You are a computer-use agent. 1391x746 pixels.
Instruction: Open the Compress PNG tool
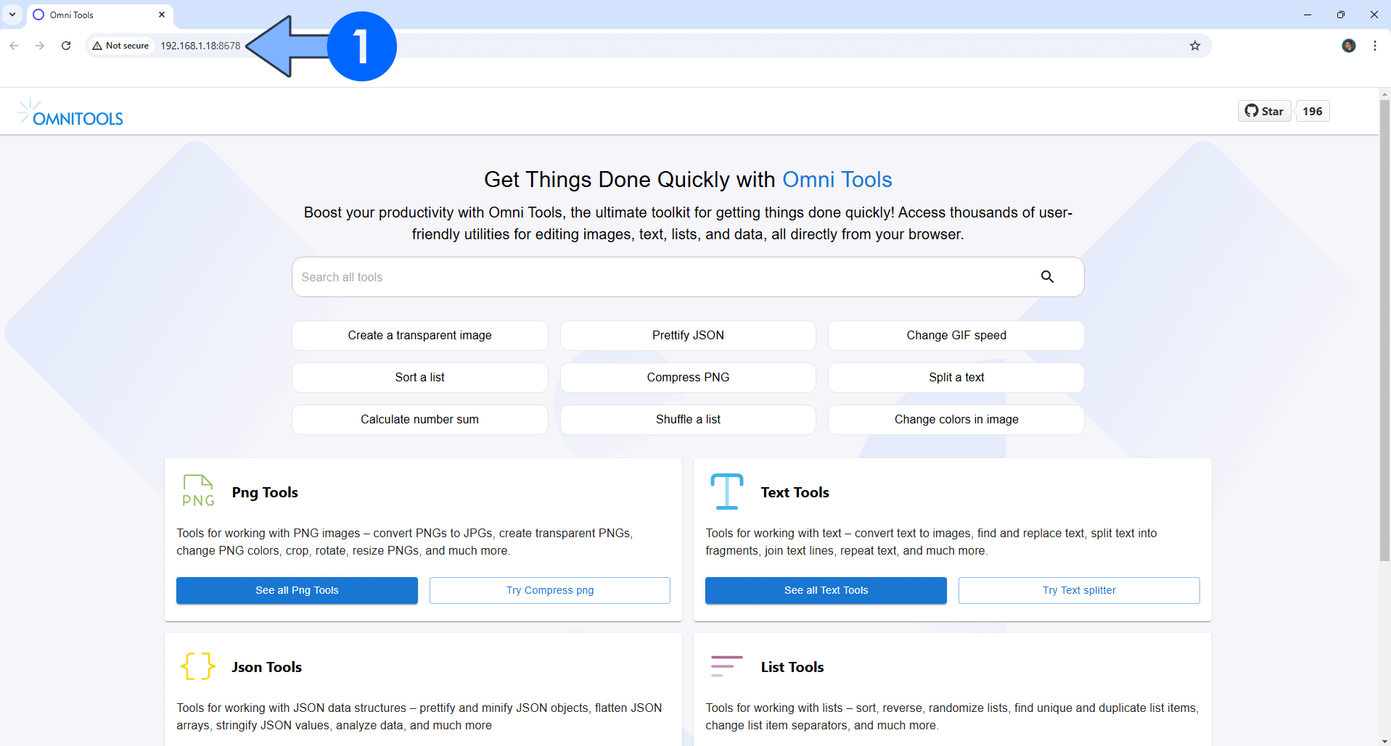click(688, 378)
